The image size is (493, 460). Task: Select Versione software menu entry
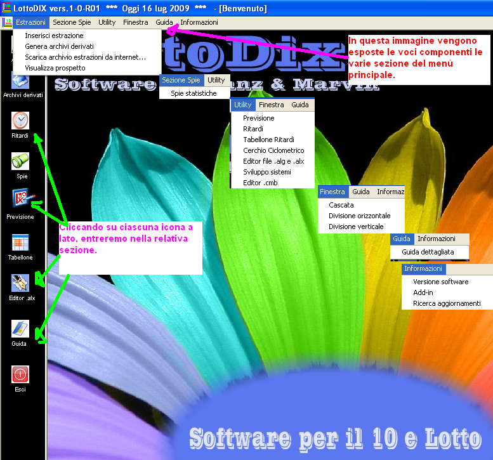point(447,282)
